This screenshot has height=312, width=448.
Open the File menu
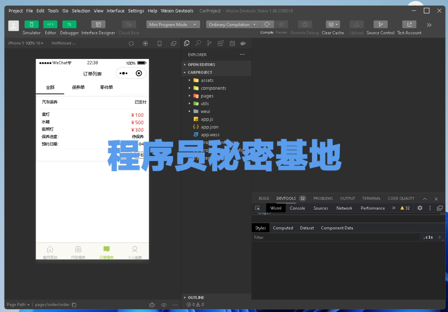30,11
